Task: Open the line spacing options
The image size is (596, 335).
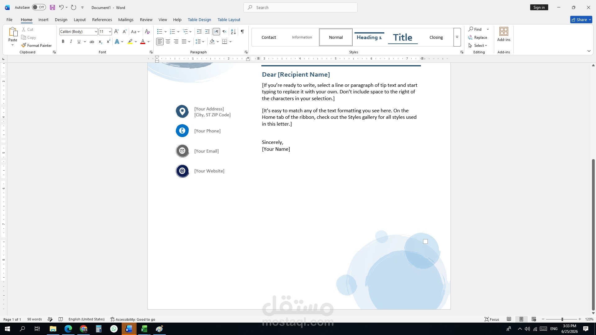Action: click(200, 42)
